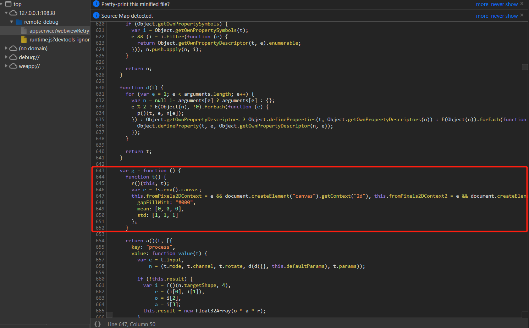The height and width of the screenshot is (328, 529).
Task: Expand the debug:// tree node
Action: pos(6,57)
